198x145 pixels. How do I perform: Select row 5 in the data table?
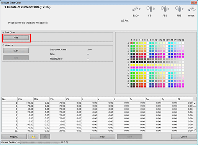coord(97,115)
